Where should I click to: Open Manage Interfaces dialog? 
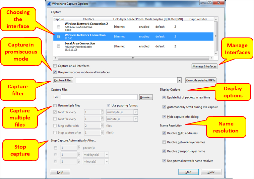(x=204, y=66)
